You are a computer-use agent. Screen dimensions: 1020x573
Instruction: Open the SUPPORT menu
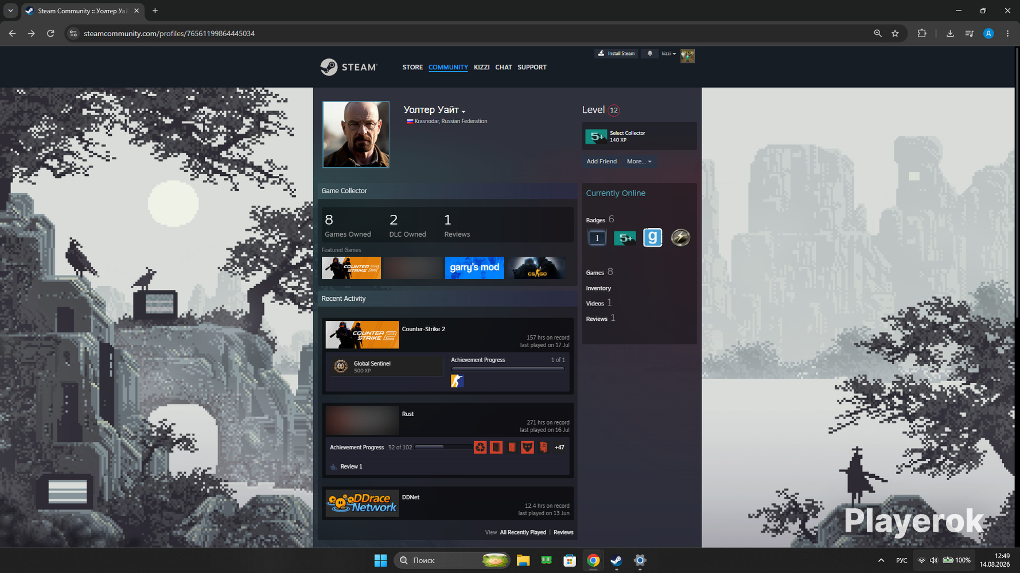(x=532, y=67)
